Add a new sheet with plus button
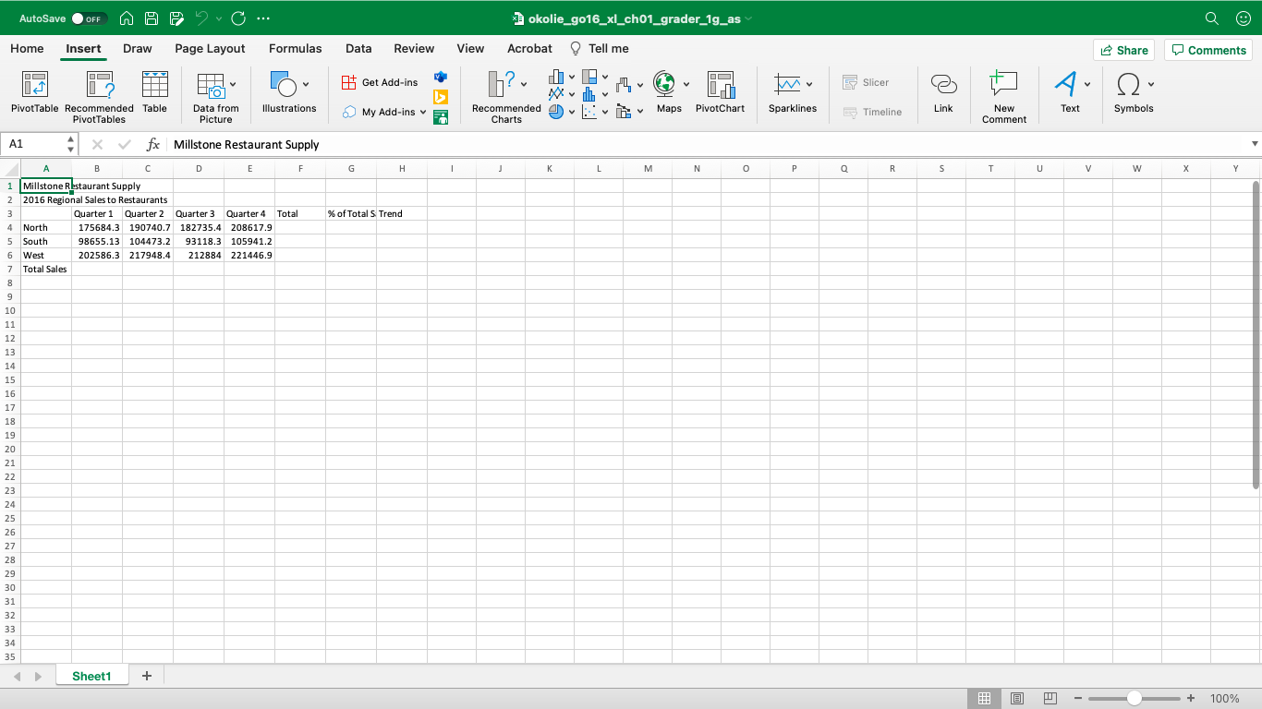The image size is (1262, 709). click(x=146, y=676)
